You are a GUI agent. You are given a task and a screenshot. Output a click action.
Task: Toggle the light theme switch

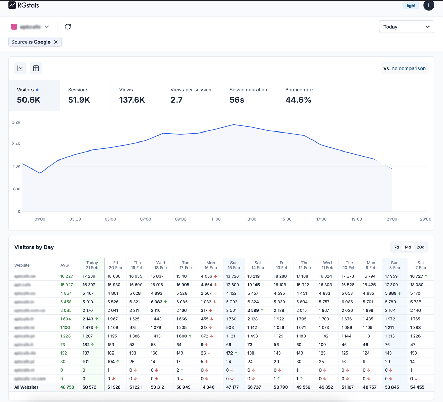coord(411,5)
